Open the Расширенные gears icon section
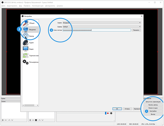164x126 pixels. point(26,62)
